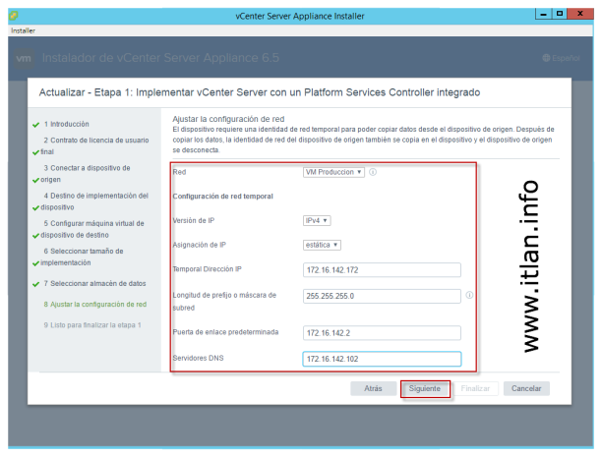This screenshot has height=457, width=602.
Task: Open the estática IP assignment dropdown
Action: coord(322,245)
